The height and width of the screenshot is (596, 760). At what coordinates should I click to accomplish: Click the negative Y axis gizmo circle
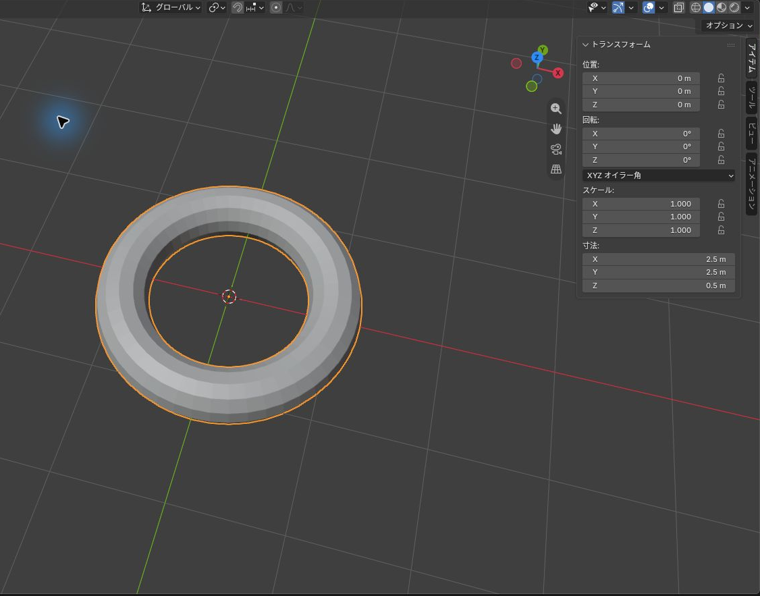tap(532, 86)
